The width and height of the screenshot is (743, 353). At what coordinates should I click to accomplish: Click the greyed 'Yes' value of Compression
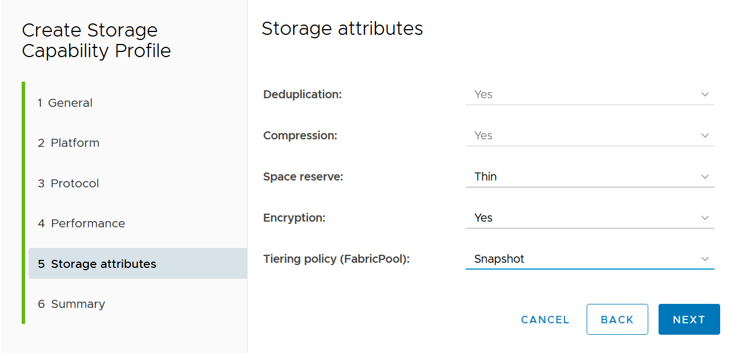483,135
